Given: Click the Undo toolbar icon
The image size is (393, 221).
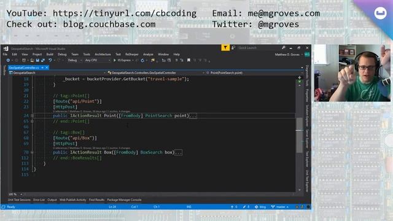Looking at the screenshot, I should pyautogui.click(x=50, y=60).
